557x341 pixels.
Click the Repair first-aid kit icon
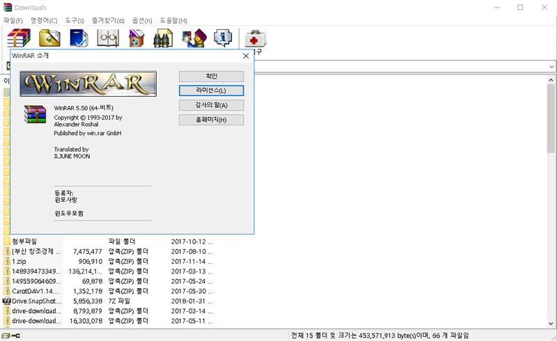(x=256, y=38)
